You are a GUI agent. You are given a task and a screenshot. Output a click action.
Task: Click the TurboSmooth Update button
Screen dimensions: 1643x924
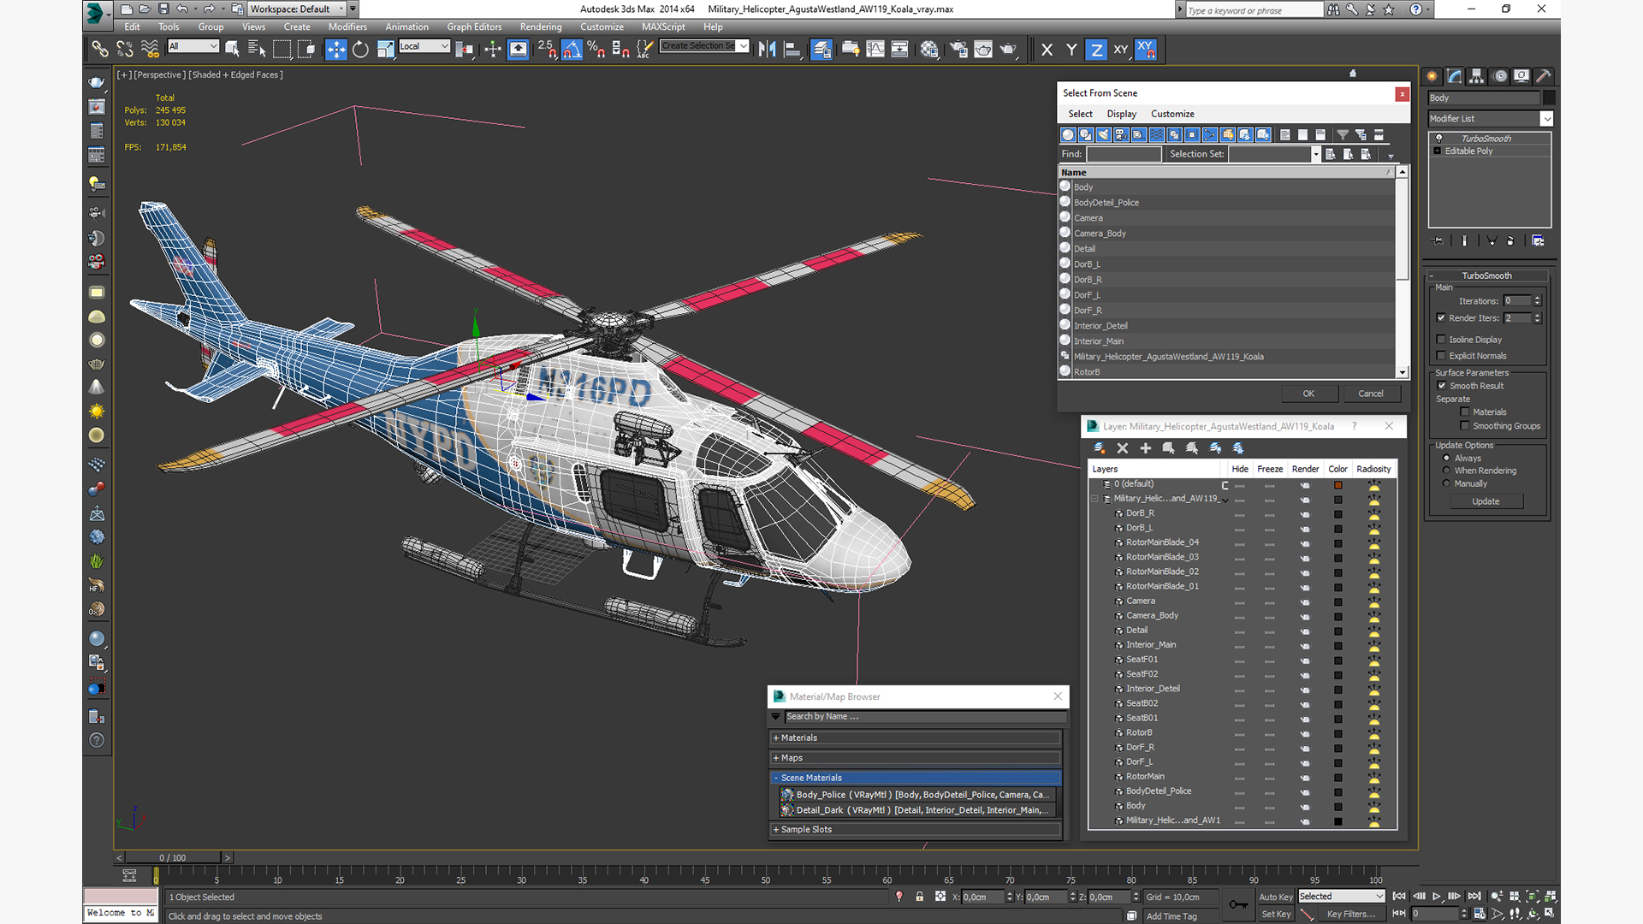click(1486, 501)
